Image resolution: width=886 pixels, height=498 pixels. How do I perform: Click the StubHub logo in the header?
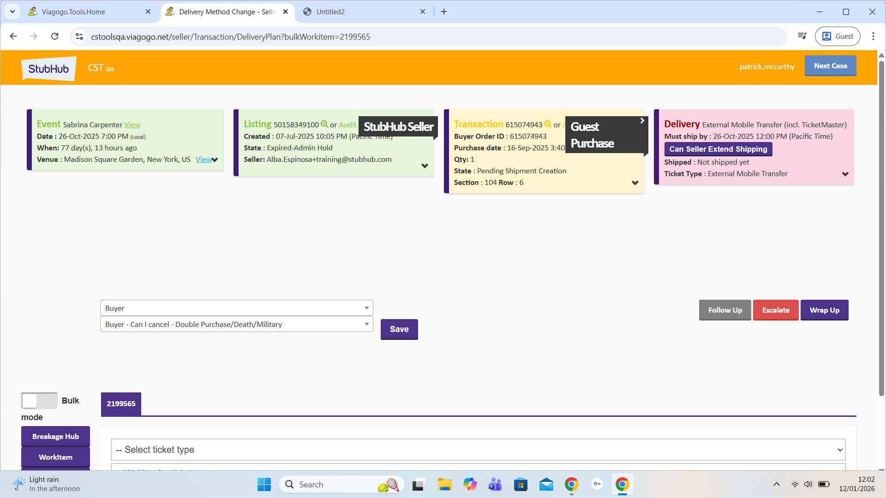pyautogui.click(x=48, y=68)
